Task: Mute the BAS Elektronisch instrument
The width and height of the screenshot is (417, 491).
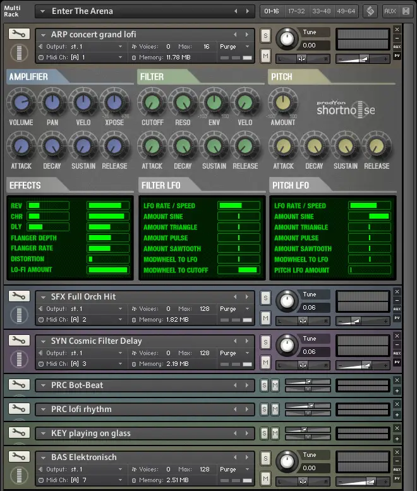Action: click(x=265, y=478)
